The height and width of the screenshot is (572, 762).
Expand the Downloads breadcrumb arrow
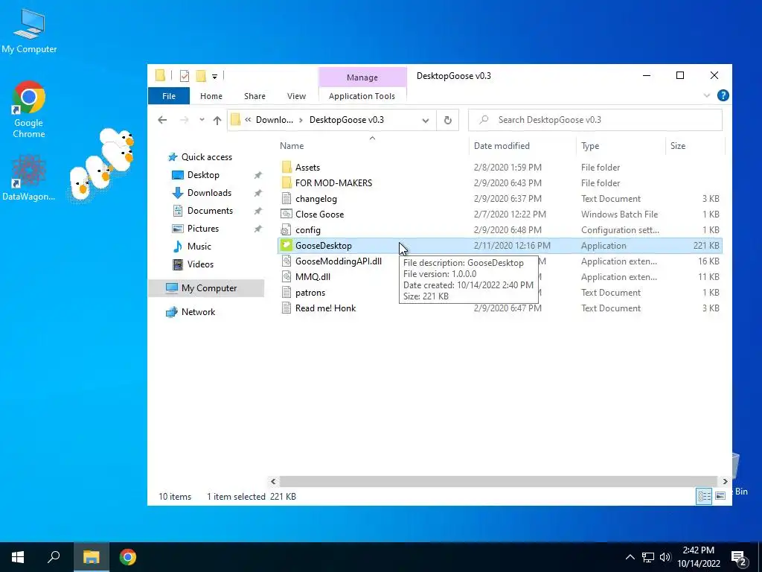(x=301, y=120)
